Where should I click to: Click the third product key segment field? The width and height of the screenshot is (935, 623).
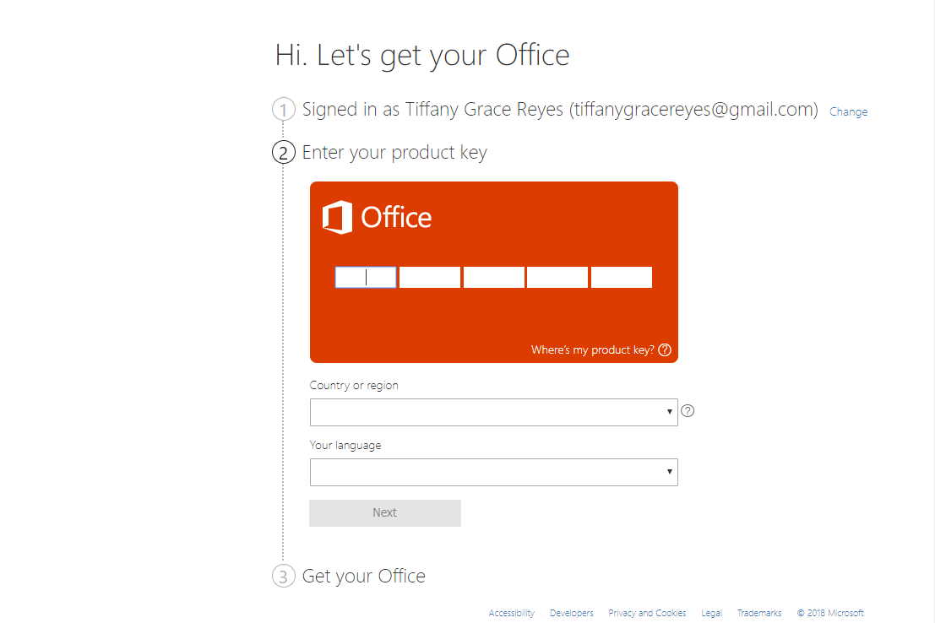tap(494, 277)
